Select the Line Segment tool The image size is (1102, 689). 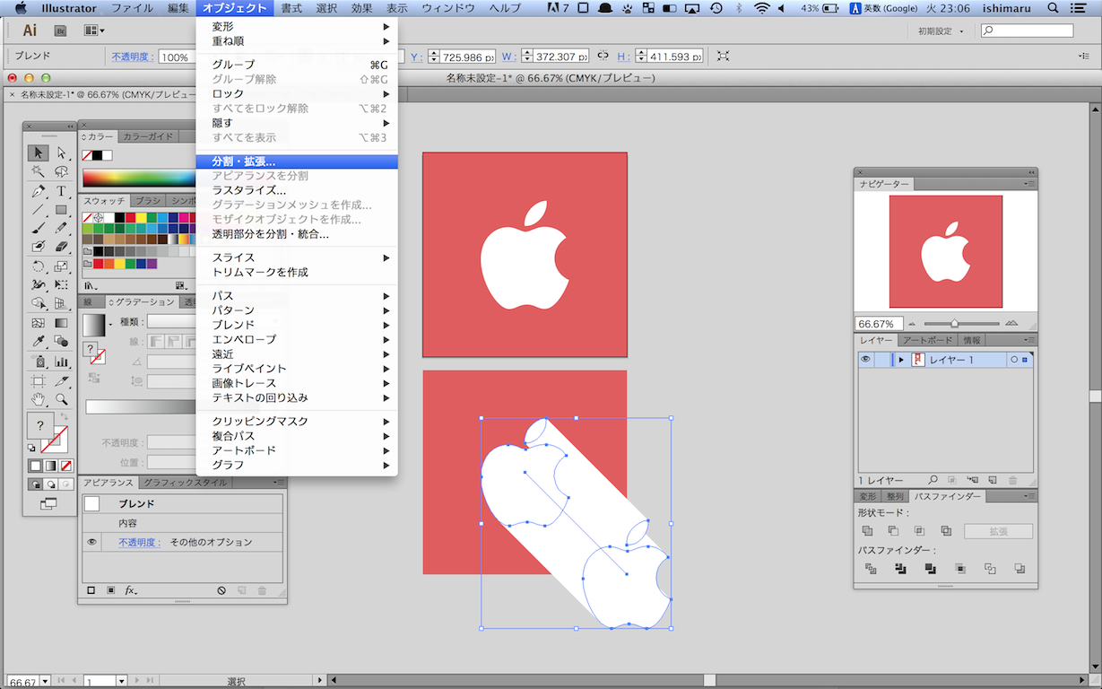(38, 210)
